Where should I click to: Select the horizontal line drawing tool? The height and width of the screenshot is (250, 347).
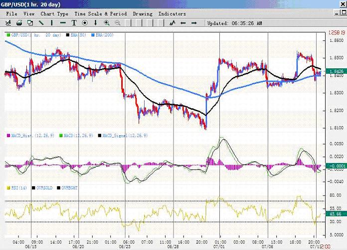tap(63, 23)
